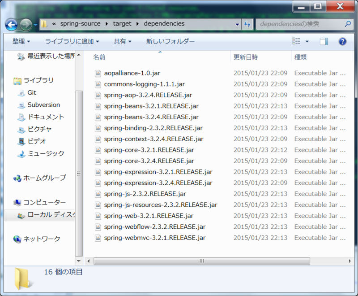Viewport: 358px width, 296px height.
Task: Click the ネットワーク icon
Action: [x=17, y=239]
